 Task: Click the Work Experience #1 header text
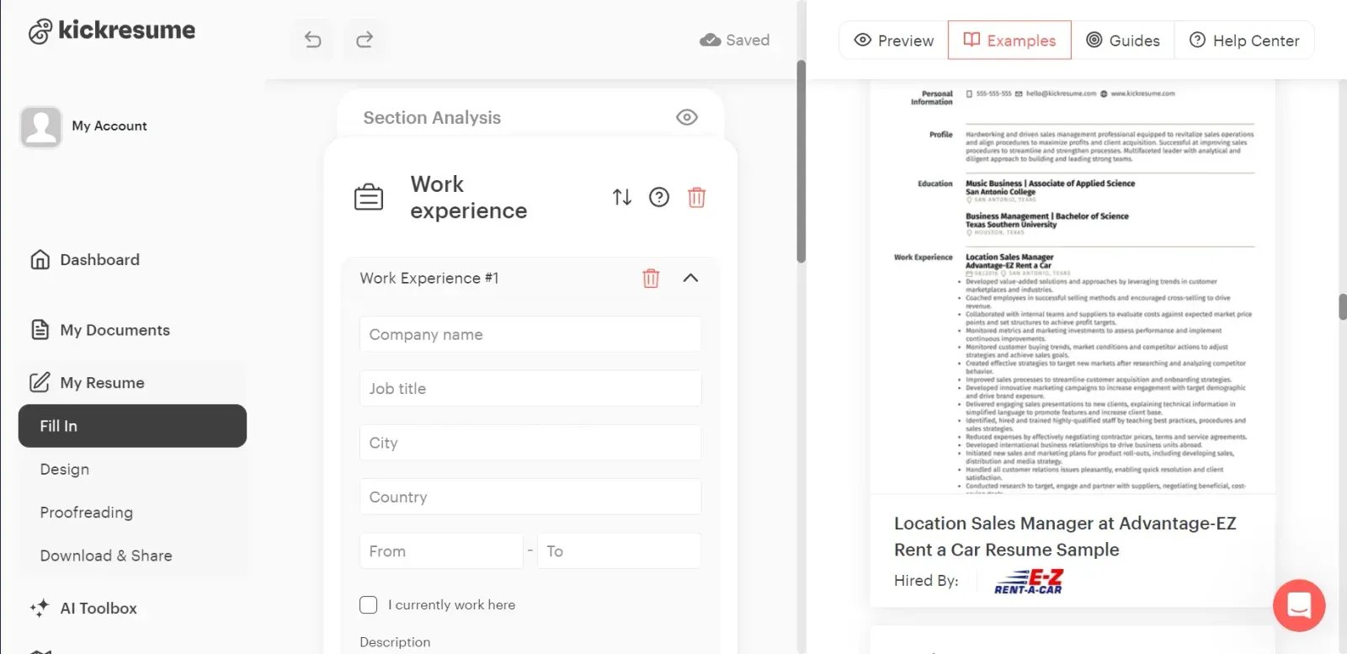(429, 278)
